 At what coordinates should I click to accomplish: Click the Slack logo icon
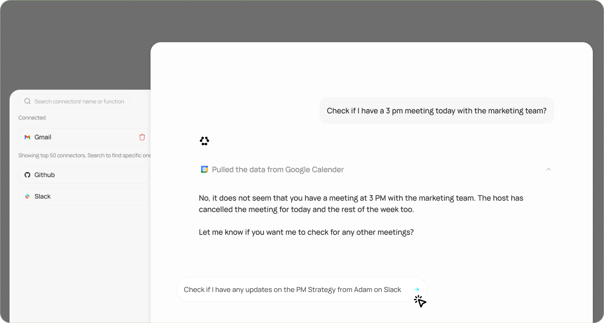click(28, 196)
